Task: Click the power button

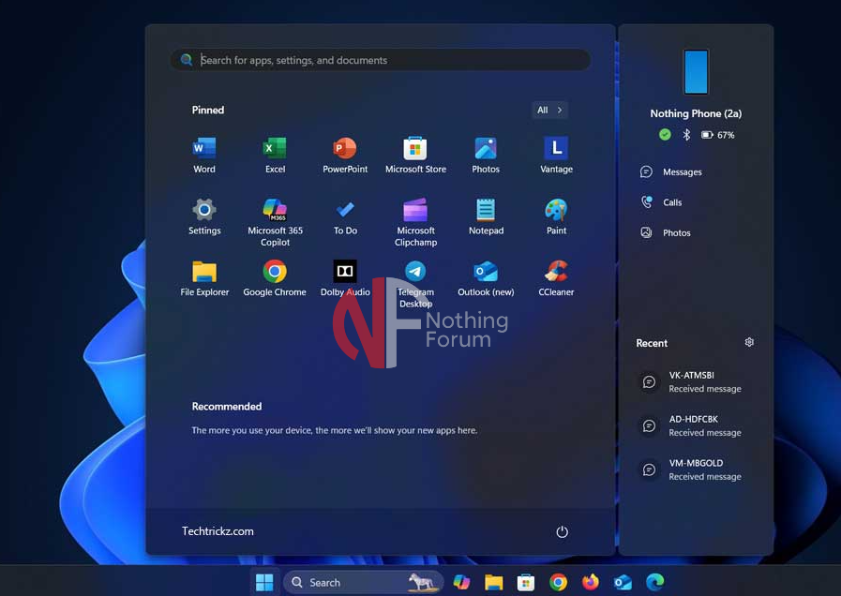Action: (x=562, y=531)
